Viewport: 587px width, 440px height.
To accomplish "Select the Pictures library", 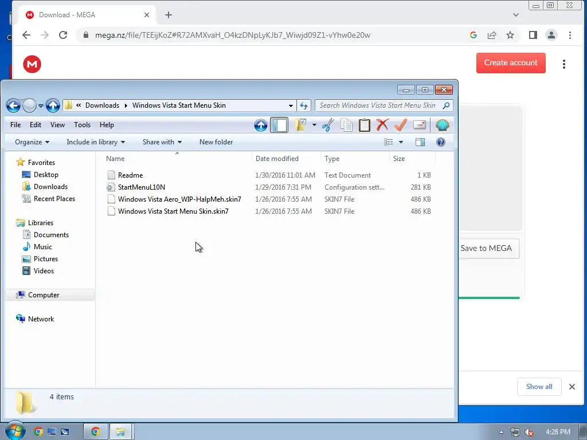I will 46,259.
